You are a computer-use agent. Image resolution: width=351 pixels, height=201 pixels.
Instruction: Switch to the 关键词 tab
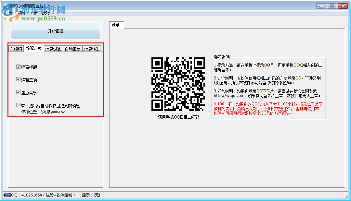click(x=16, y=48)
